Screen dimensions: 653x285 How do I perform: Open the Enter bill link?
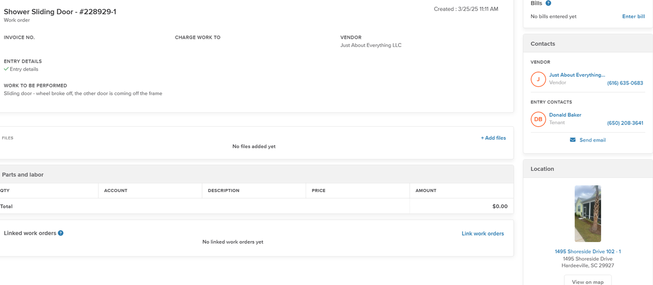coord(633,16)
